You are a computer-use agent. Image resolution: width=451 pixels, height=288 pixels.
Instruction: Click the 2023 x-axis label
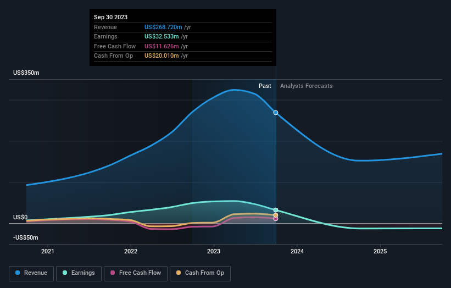(x=214, y=251)
